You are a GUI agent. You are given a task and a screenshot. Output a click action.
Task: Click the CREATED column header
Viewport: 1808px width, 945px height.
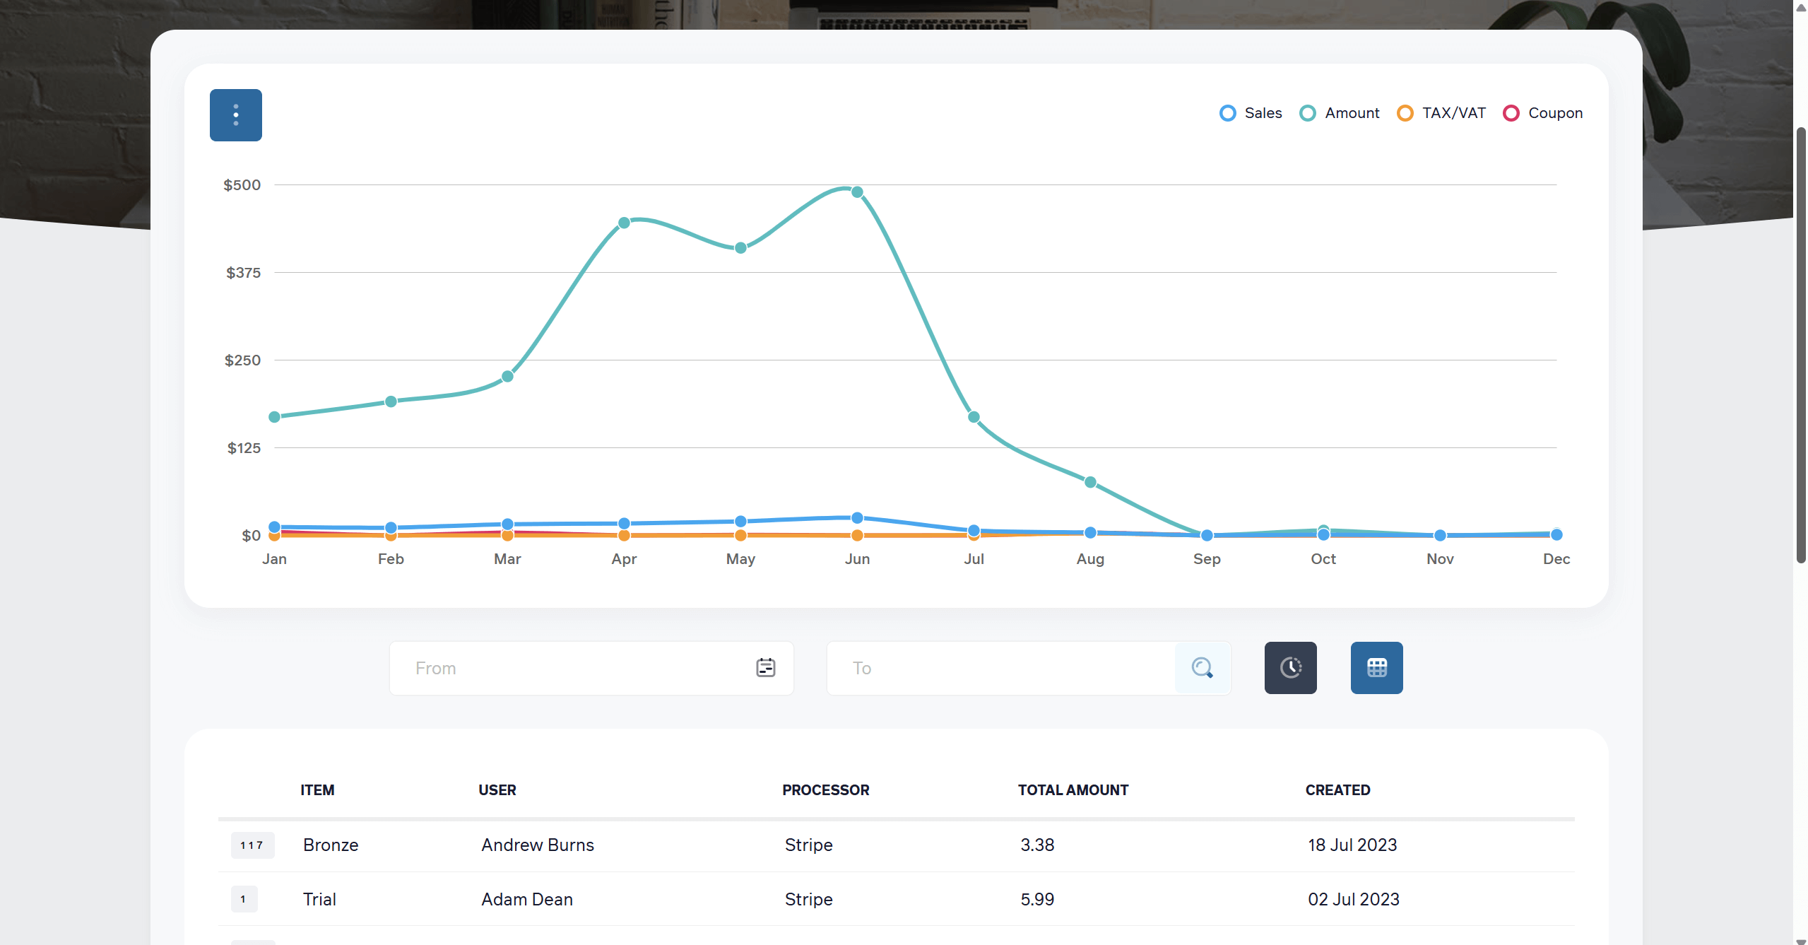pos(1337,790)
